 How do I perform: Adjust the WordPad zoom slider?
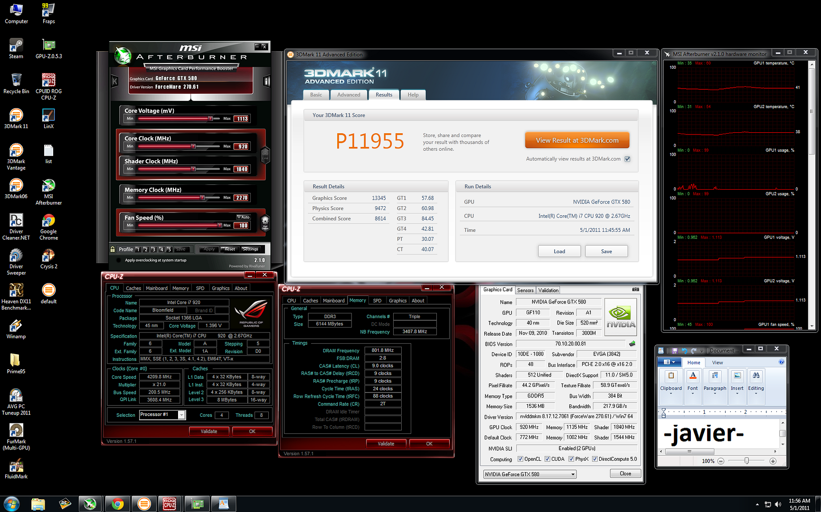[746, 461]
